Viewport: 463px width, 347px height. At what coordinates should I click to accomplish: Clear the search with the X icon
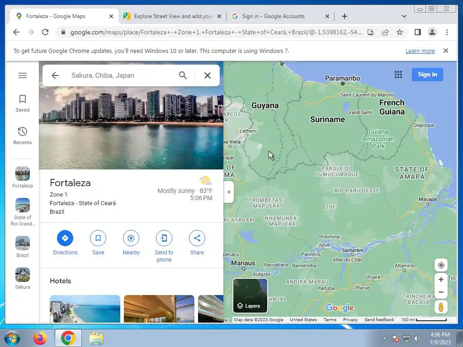tap(207, 75)
